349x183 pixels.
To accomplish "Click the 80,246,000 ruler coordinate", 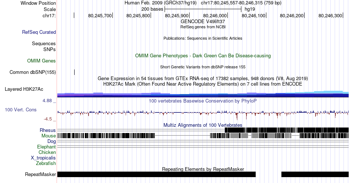I will click(x=215, y=15).
